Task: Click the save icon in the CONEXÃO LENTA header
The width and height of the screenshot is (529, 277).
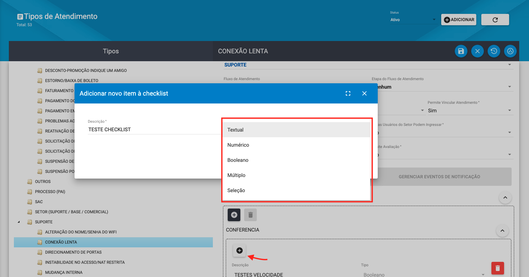Action: 461,51
